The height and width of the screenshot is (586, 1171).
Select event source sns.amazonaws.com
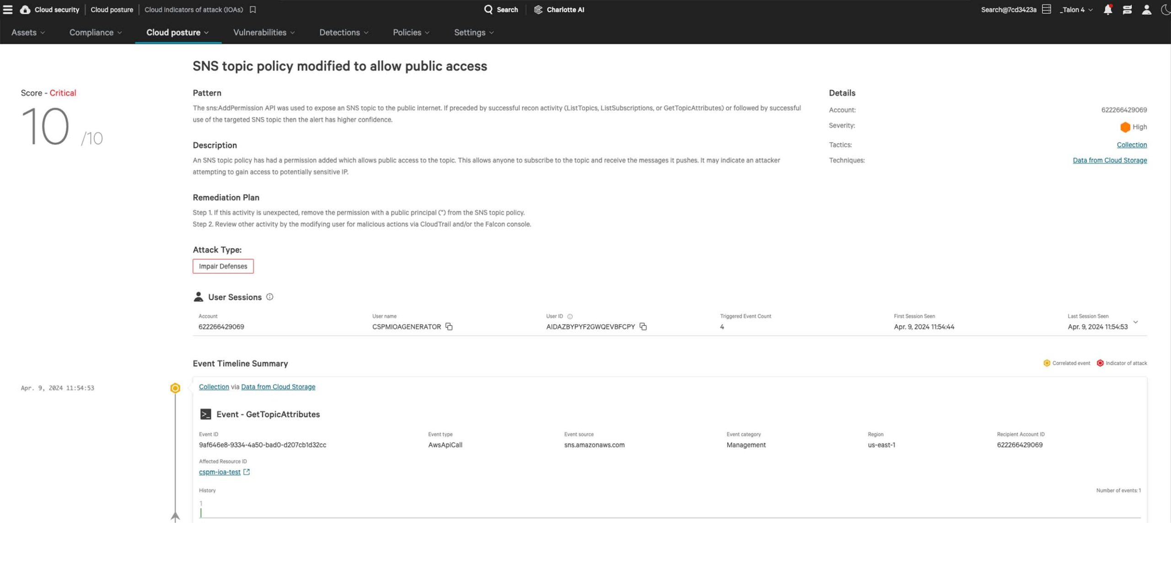tap(594, 445)
